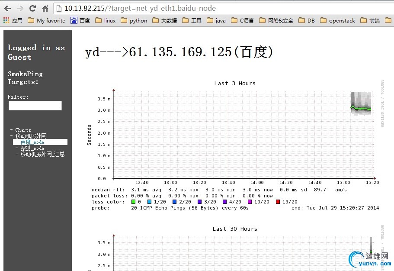Screen dimensions: 394x271
Task: Reload the SmokePing page
Action: [x=32, y=8]
